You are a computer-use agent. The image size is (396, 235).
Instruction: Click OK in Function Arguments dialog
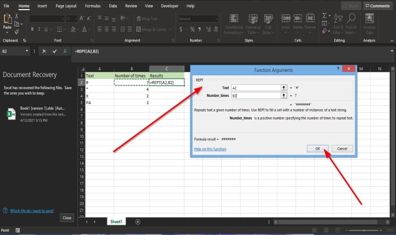[x=318, y=148]
